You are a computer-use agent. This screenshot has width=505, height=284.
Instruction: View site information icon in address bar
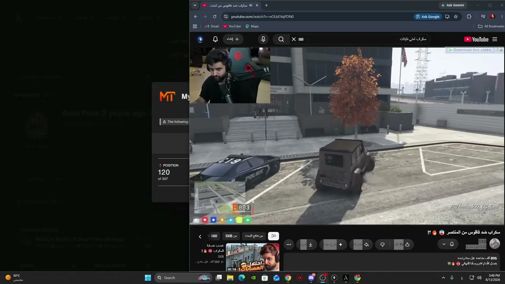[226, 17]
